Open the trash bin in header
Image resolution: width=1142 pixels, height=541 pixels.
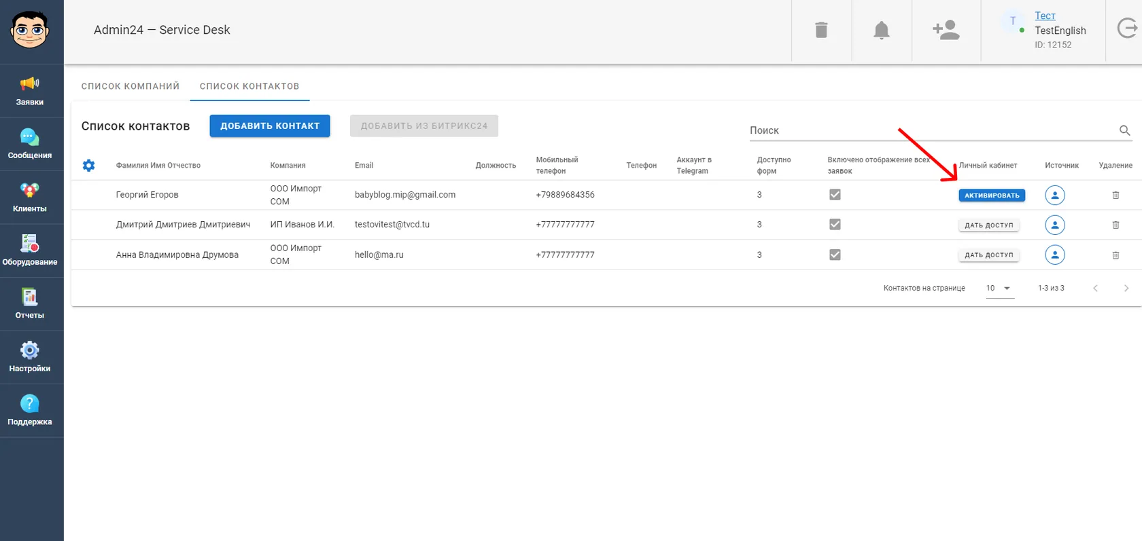[821, 30]
